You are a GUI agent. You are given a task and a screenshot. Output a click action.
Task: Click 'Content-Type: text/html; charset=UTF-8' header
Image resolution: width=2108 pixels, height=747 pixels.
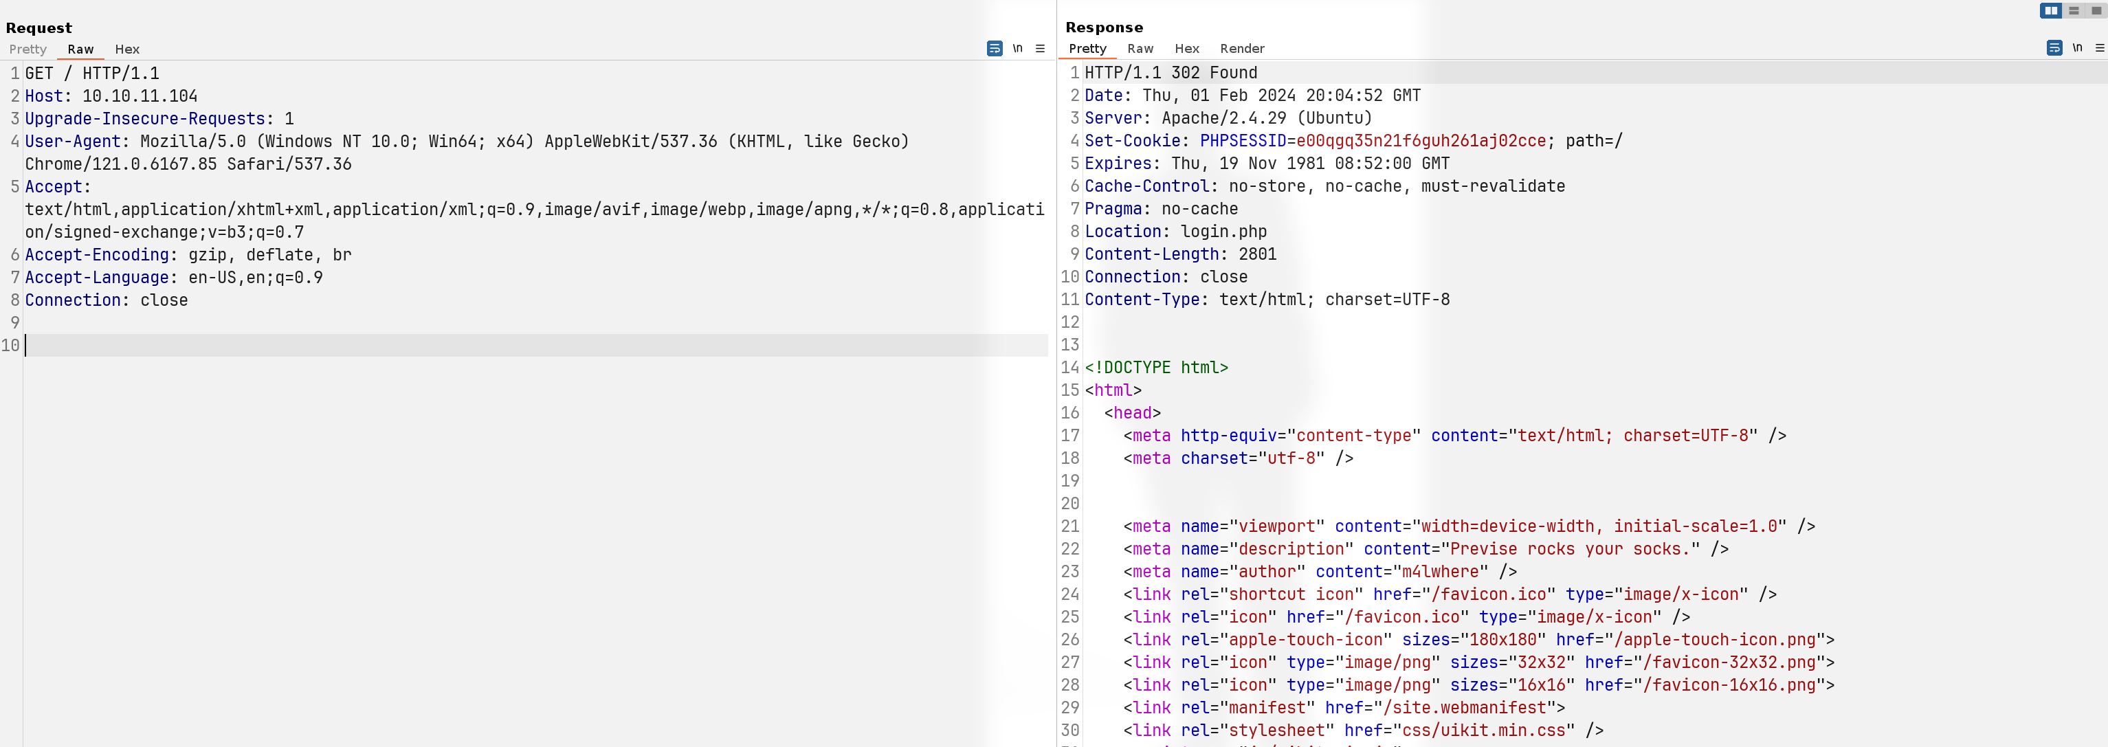1267,300
